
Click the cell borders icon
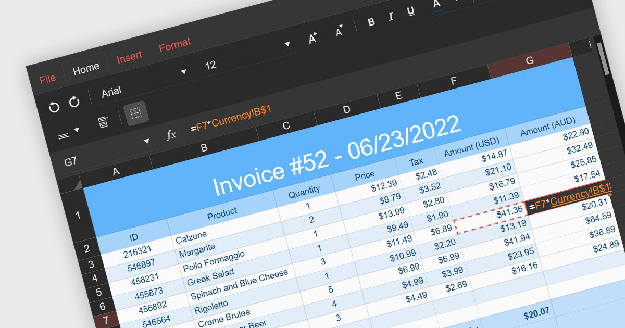[136, 113]
